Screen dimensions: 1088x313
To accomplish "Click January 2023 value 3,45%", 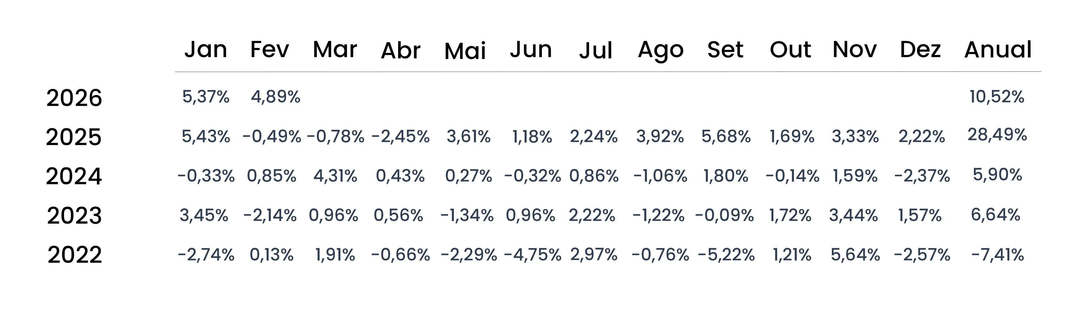I will pos(204,215).
